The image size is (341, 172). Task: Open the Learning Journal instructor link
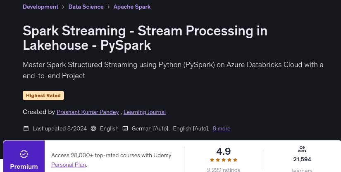(145, 112)
